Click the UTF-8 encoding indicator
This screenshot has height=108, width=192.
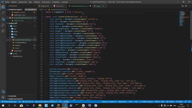coord(130,102)
